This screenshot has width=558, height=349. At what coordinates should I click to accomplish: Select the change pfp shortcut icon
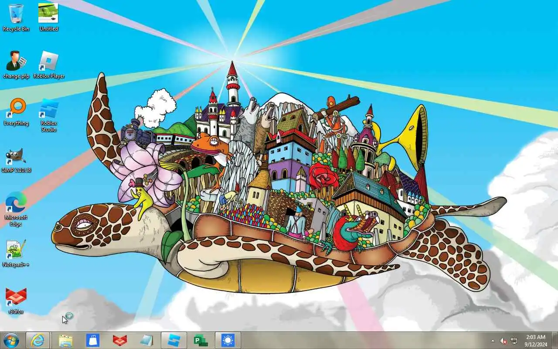click(16, 65)
